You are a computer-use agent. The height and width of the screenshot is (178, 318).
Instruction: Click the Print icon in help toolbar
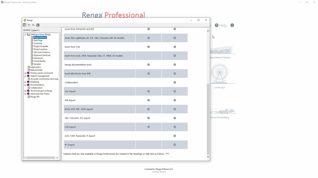38,25
